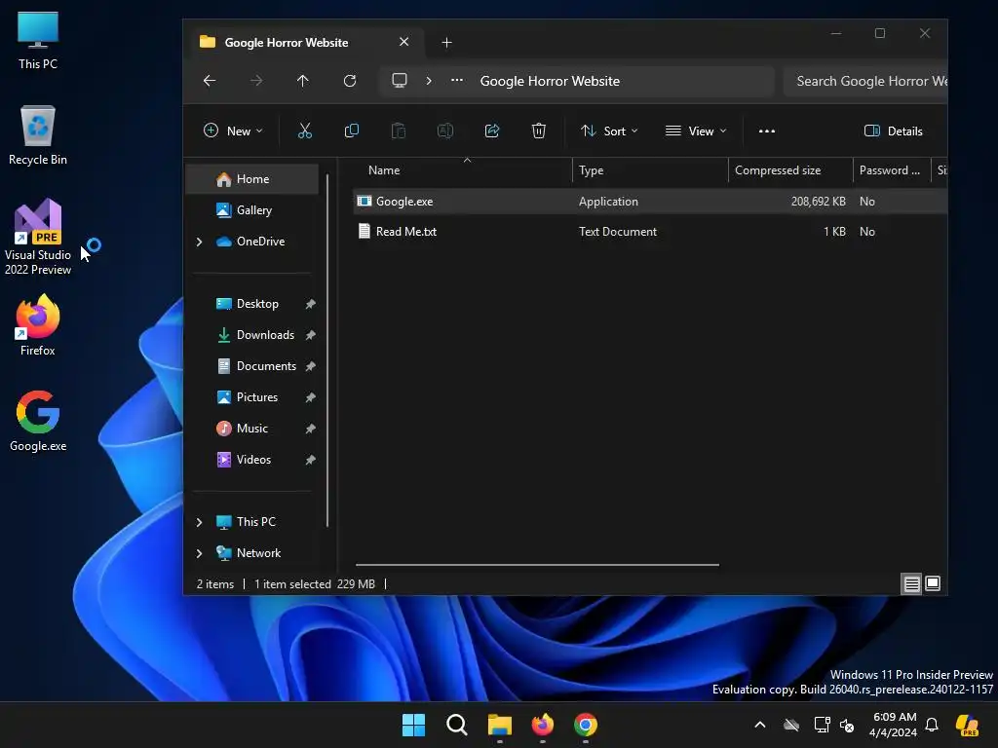Viewport: 998px width, 748px height.
Task: Switch to large thumbnails view icon in status bar
Action: coord(933,584)
